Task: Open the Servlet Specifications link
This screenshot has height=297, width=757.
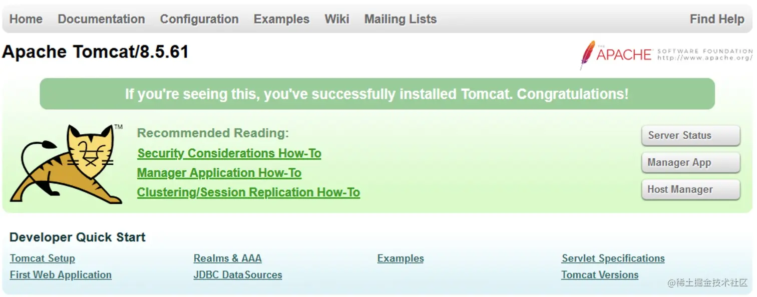Action: (613, 258)
